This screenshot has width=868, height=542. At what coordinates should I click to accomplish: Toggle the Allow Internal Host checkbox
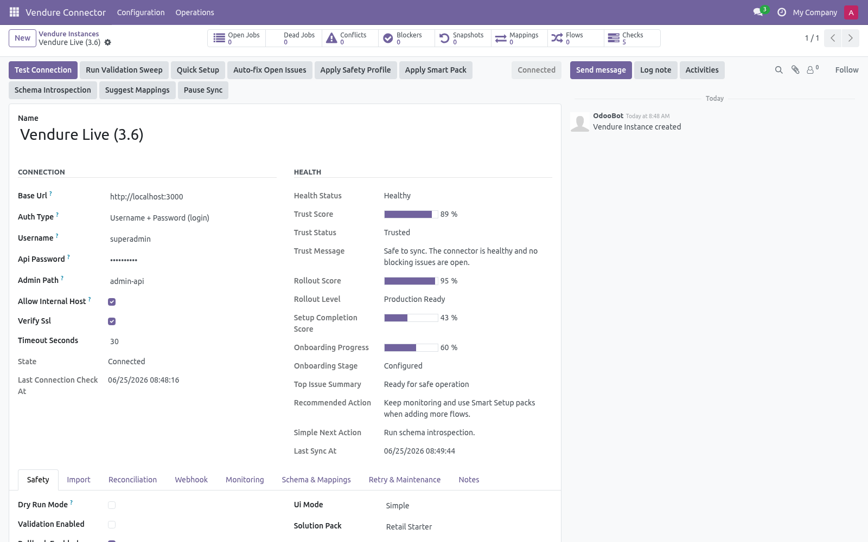tap(112, 302)
